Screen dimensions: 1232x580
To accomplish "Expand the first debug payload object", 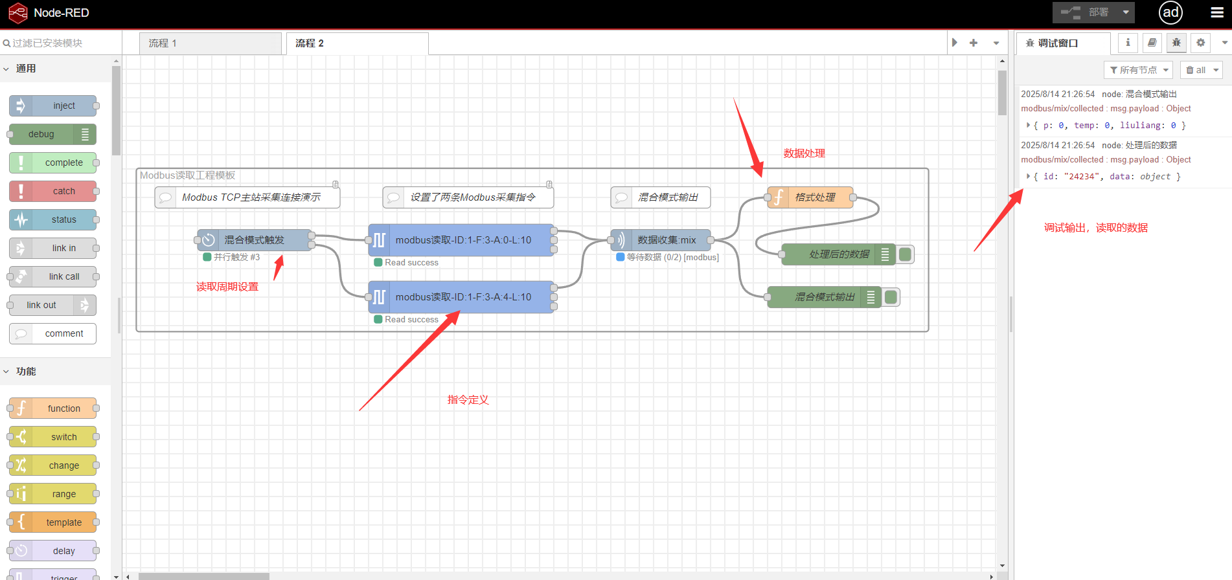I will 1028,125.
